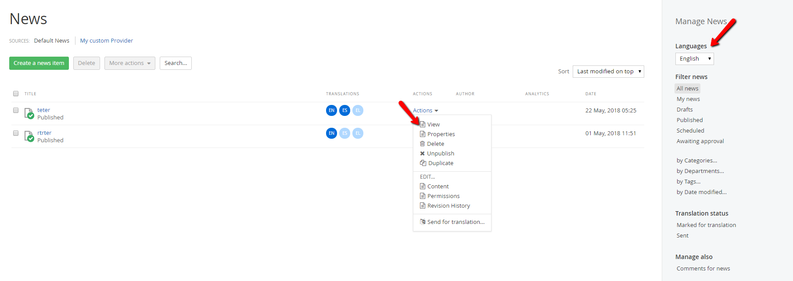
Task: Open the Languages dropdown set to English
Action: tap(694, 59)
